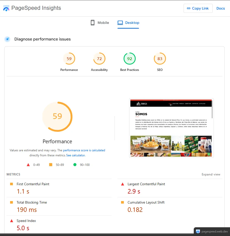Click Expand view in Metrics
The height and width of the screenshot is (236, 230).
[211, 174]
